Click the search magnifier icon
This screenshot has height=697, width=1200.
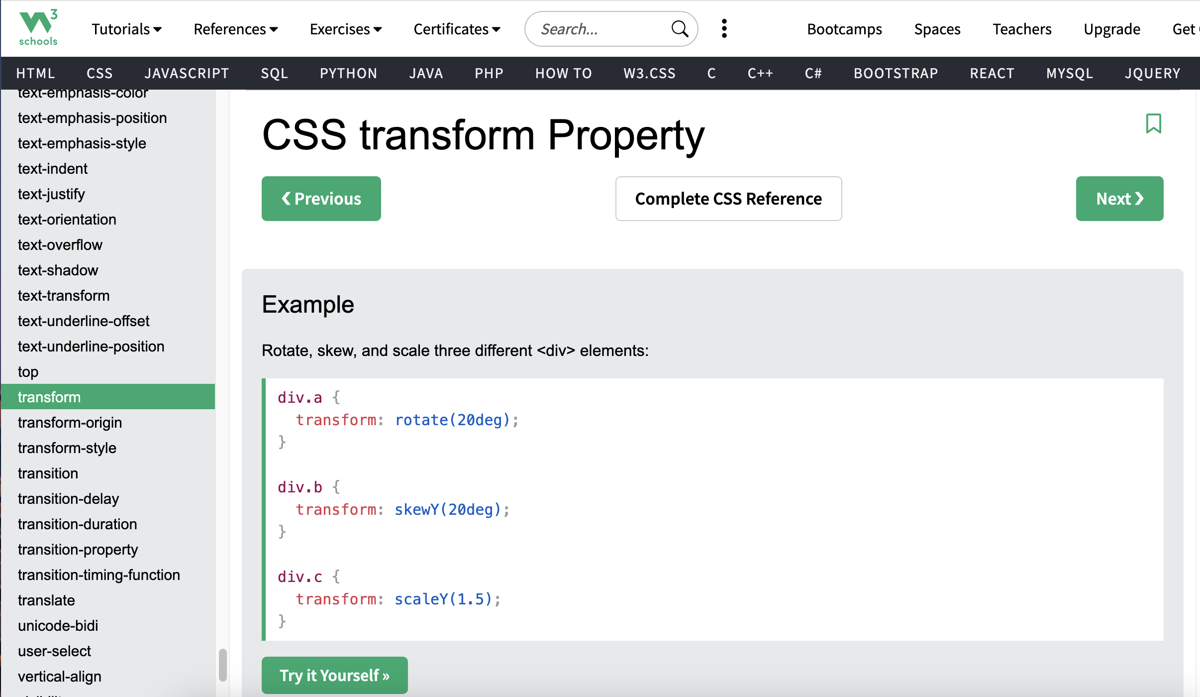pyautogui.click(x=679, y=29)
